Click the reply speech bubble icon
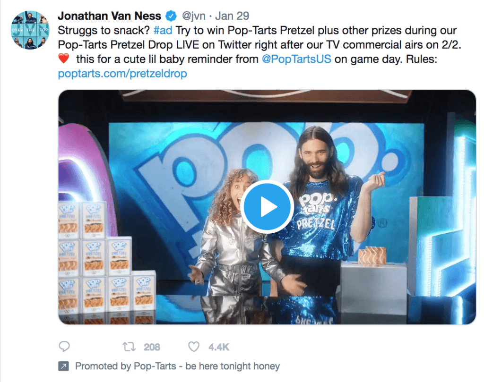Viewport: 484px width, 382px height. (x=64, y=347)
